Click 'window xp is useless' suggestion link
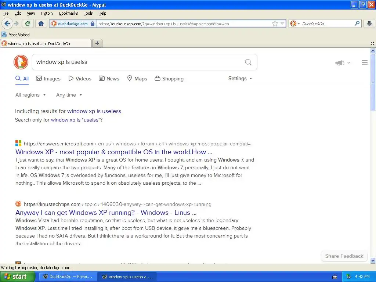Viewport: 376px width, 282px height. coord(94,111)
